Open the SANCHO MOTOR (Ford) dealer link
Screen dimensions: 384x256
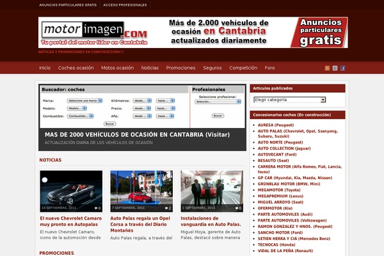tap(280, 233)
